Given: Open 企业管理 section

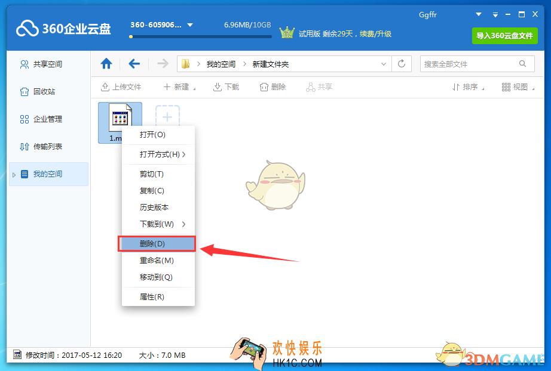Looking at the screenshot, I should (41, 119).
